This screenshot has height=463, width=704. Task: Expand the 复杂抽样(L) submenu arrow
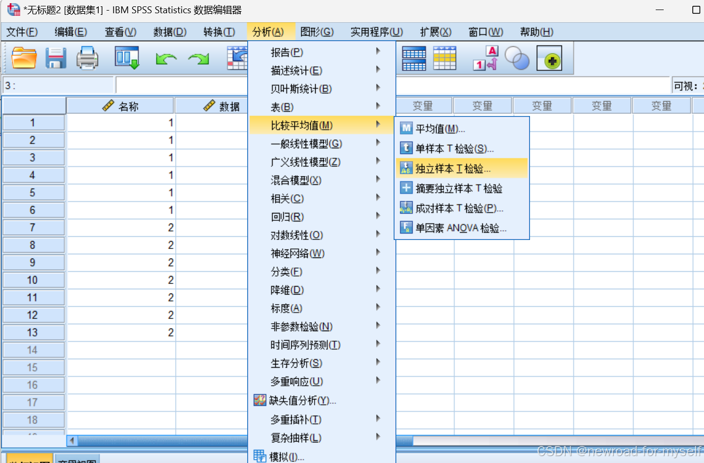click(x=378, y=437)
